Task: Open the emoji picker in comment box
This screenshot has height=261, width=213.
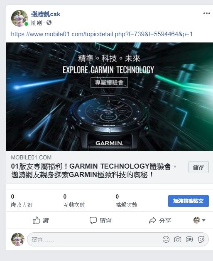Action: coord(166,239)
